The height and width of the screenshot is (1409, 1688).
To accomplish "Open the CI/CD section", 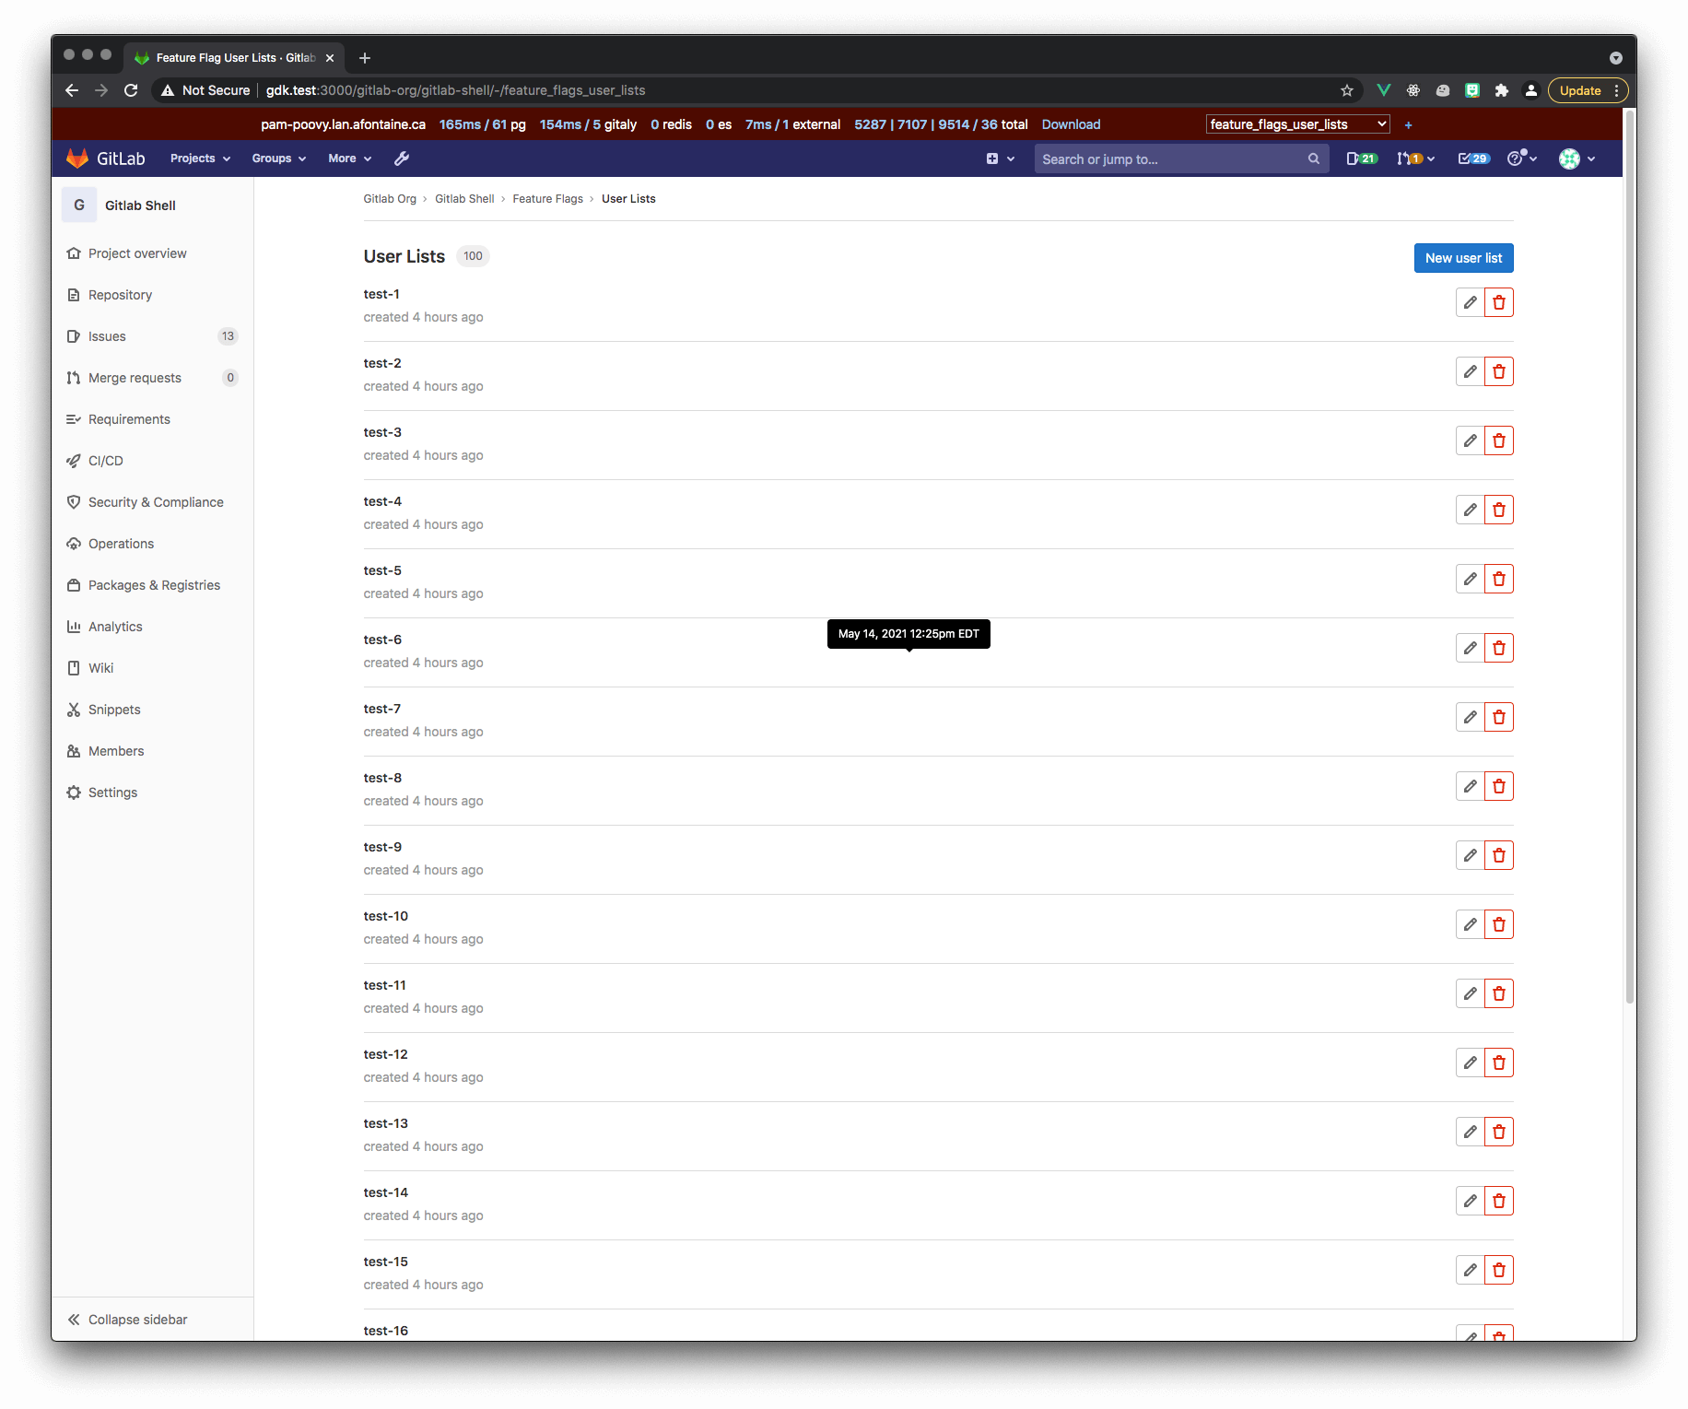I will (x=105, y=460).
